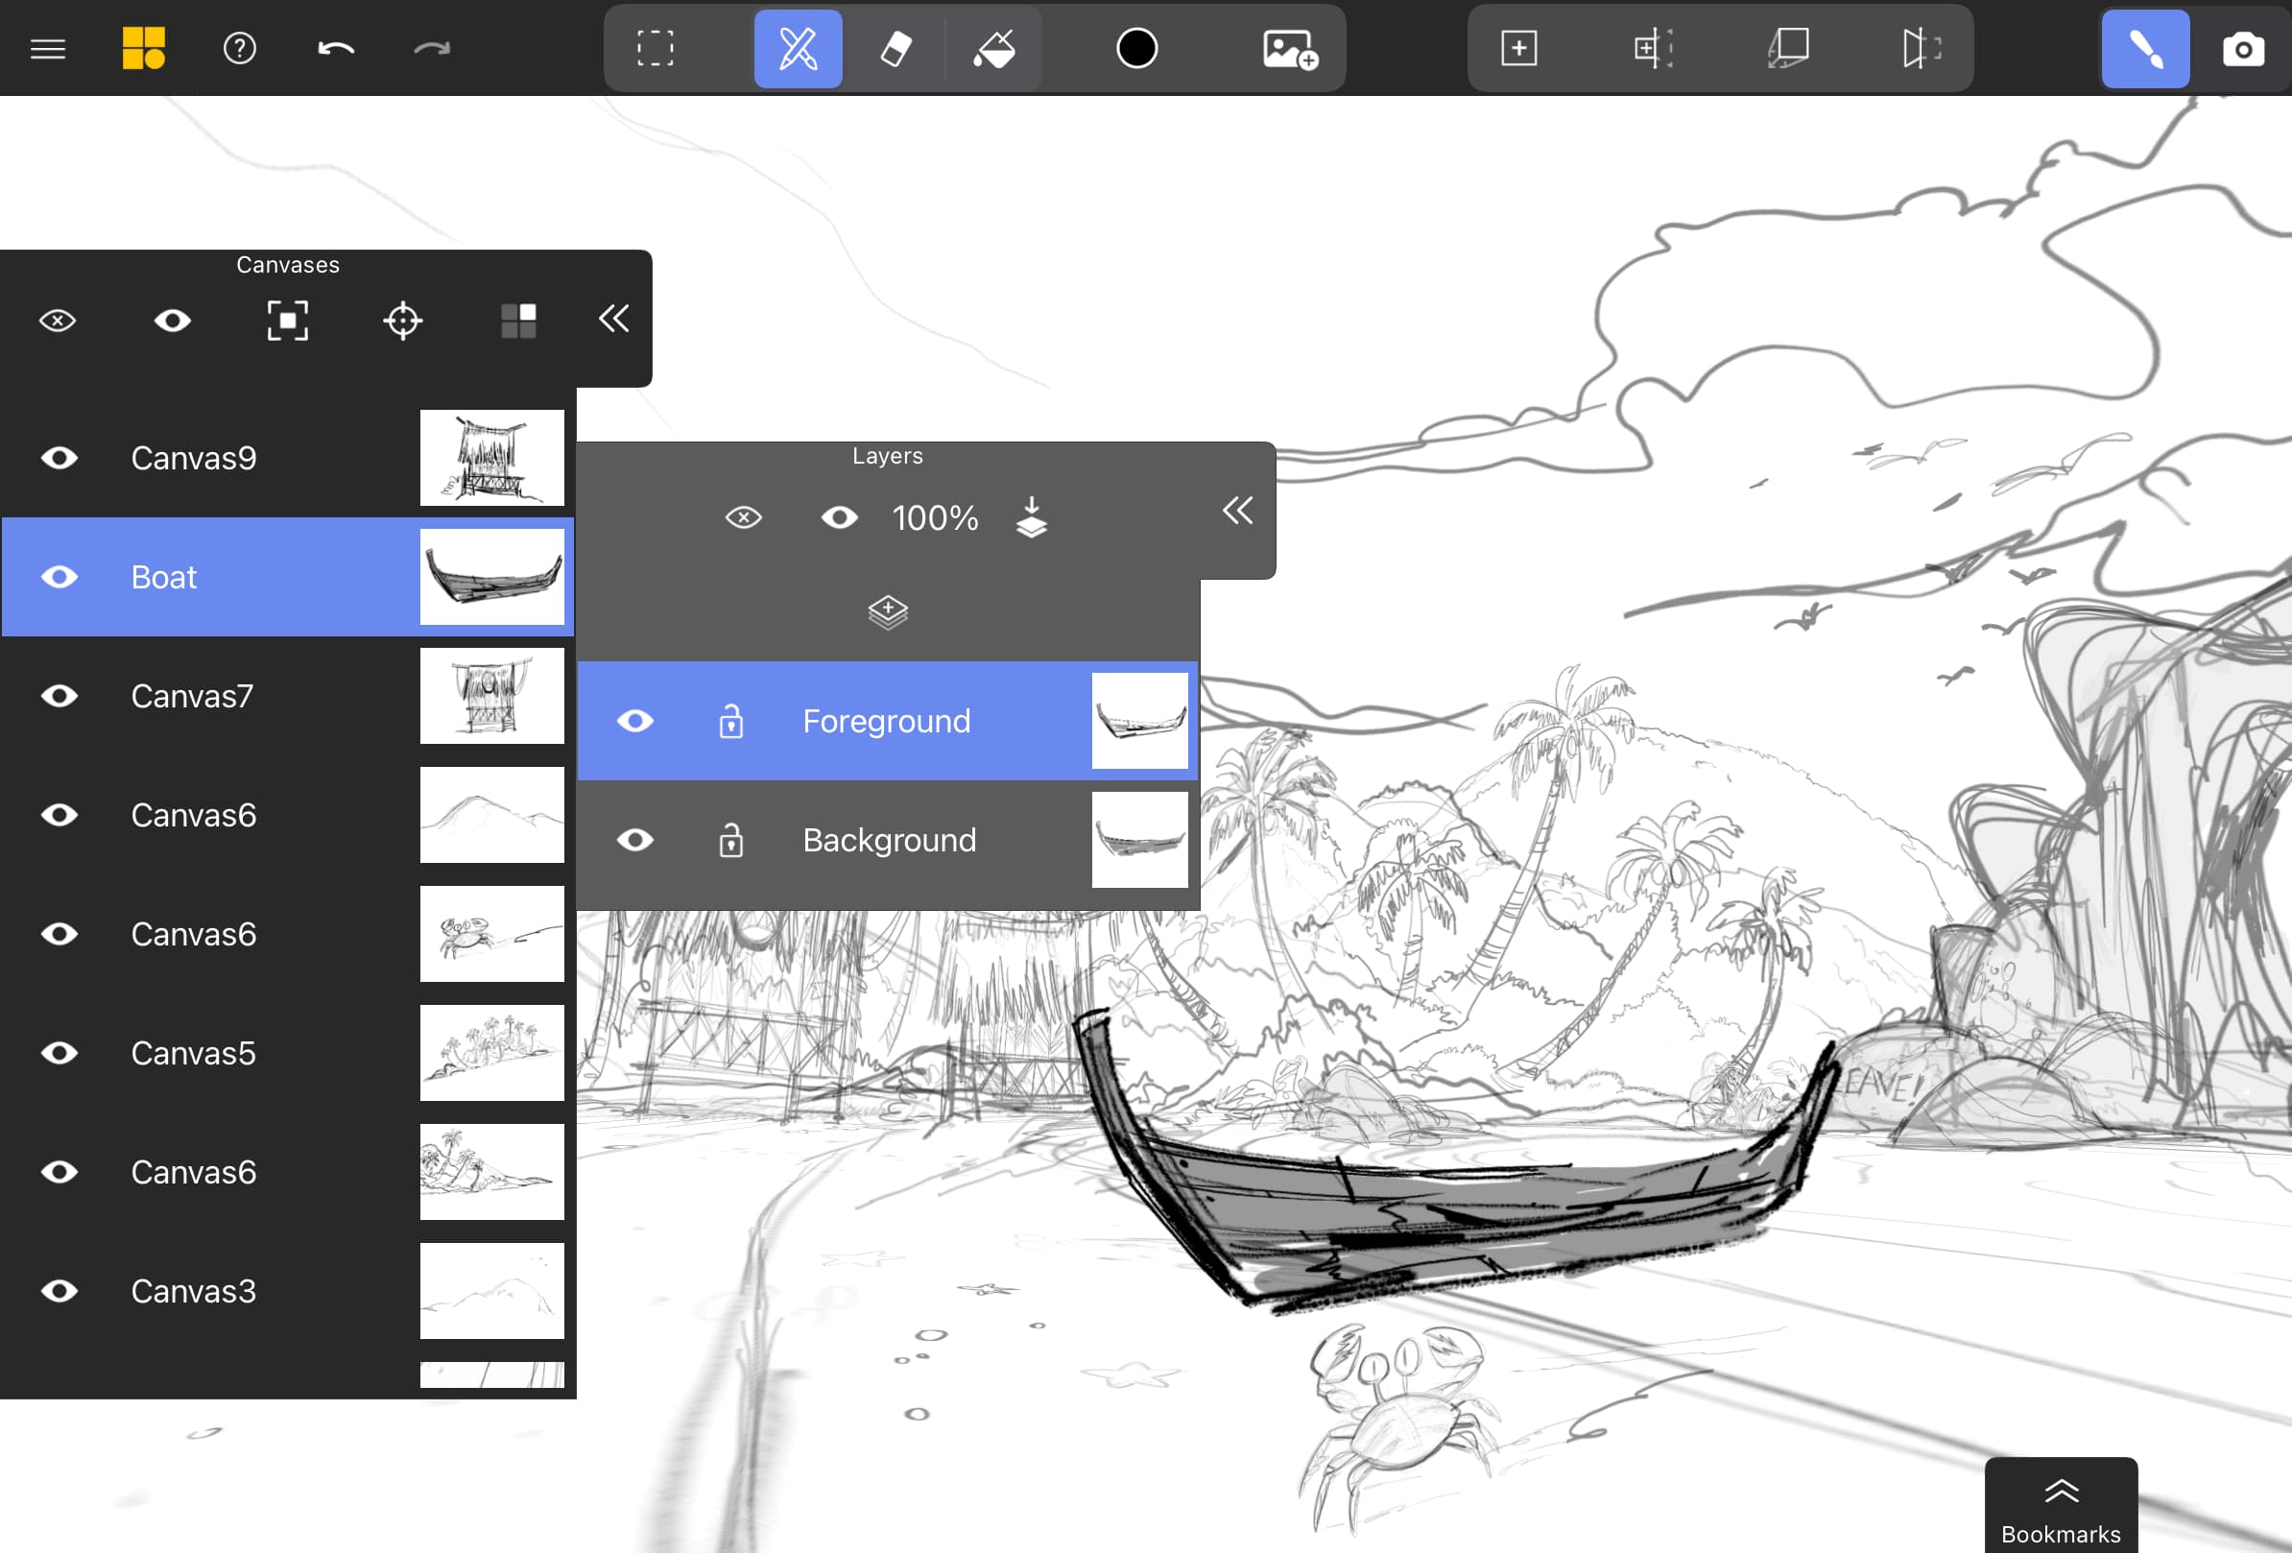Click the Background layer thumbnail

pyautogui.click(x=1140, y=840)
